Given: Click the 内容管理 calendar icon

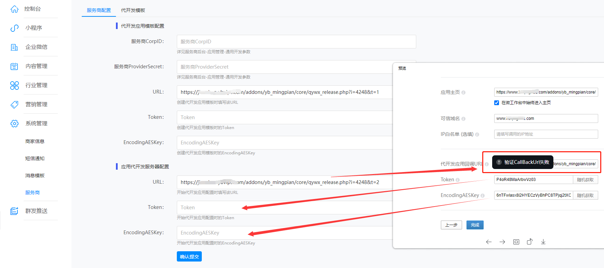Looking at the screenshot, I should 14,66.
